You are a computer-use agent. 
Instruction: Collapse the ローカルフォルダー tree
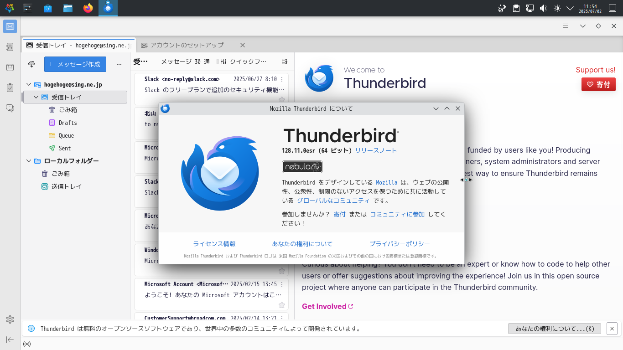(29, 161)
